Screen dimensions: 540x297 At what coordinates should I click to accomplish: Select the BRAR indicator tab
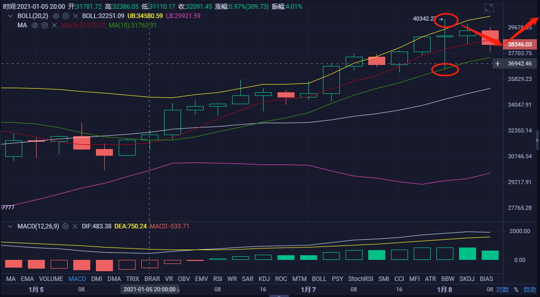click(x=152, y=279)
